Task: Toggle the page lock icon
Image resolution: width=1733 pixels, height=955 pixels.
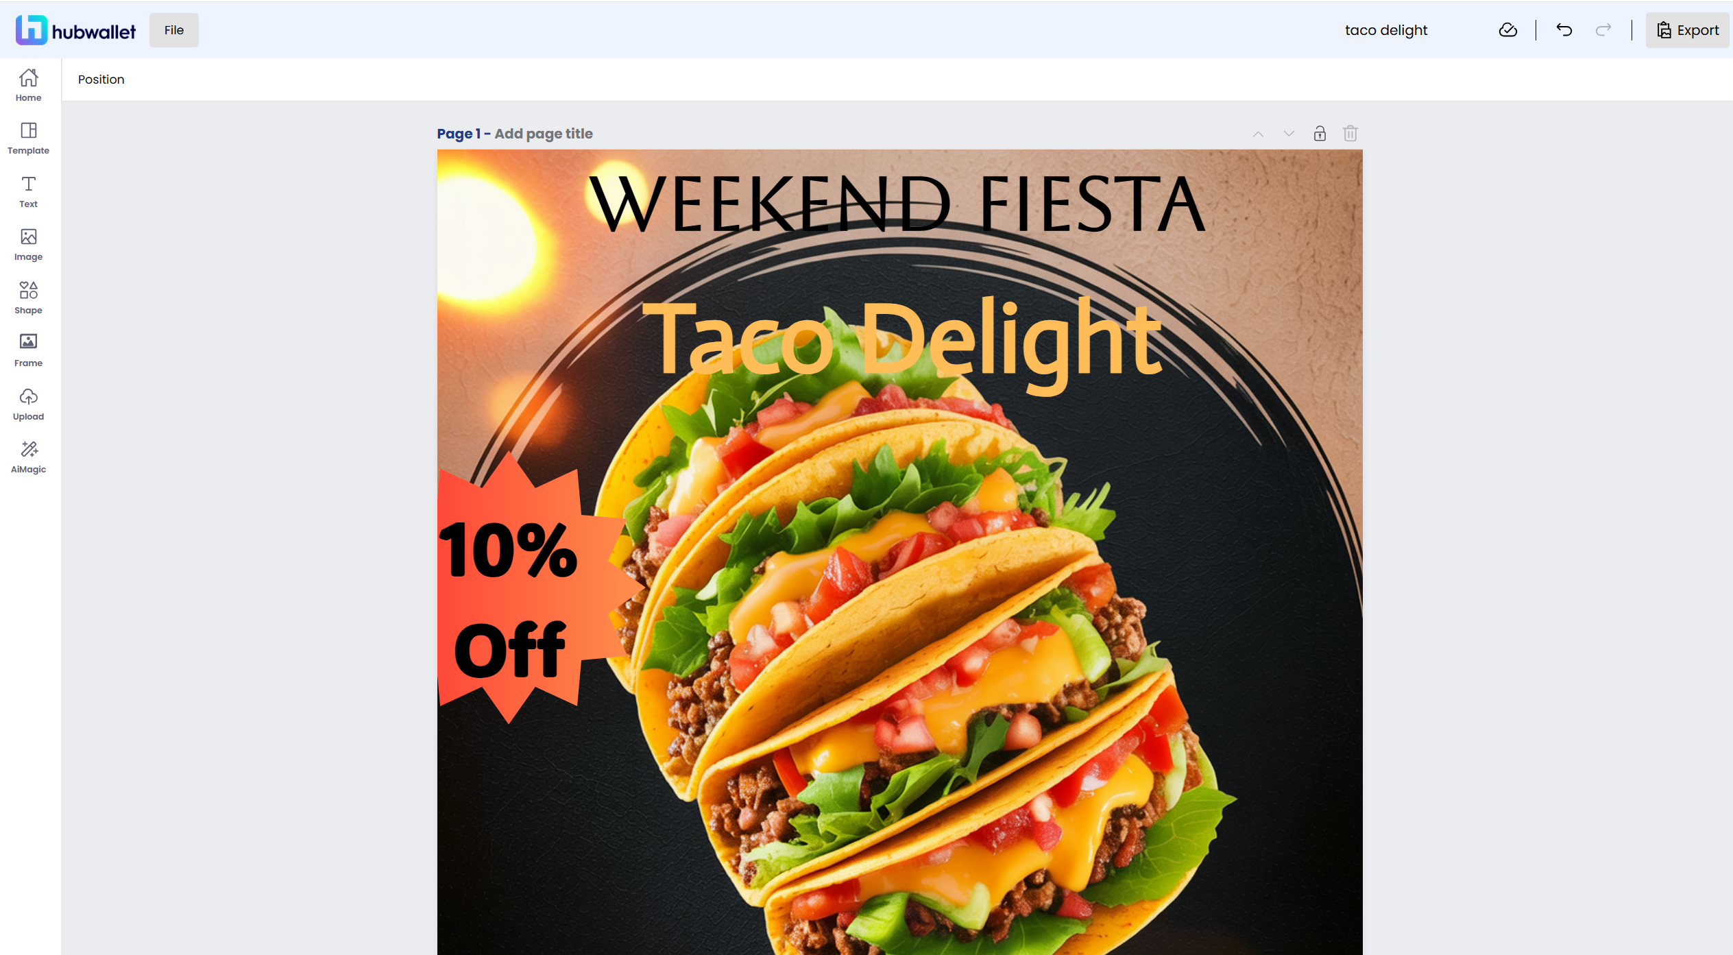Action: coord(1320,134)
